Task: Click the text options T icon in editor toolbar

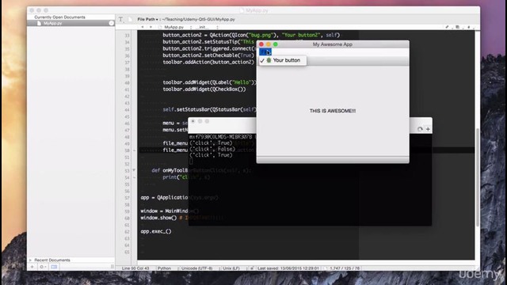Action: pyautogui.click(x=120, y=19)
